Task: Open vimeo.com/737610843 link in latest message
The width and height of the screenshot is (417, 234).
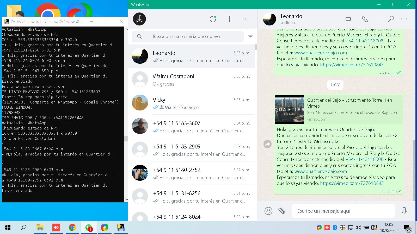Action: coord(352,183)
